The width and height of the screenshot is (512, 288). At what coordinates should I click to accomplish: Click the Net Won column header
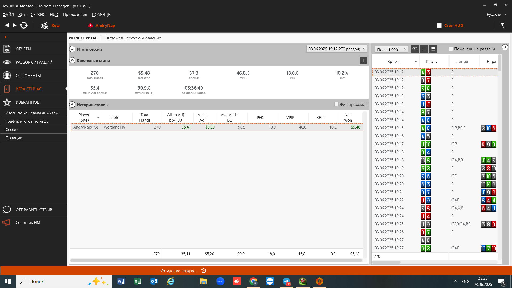tap(348, 117)
